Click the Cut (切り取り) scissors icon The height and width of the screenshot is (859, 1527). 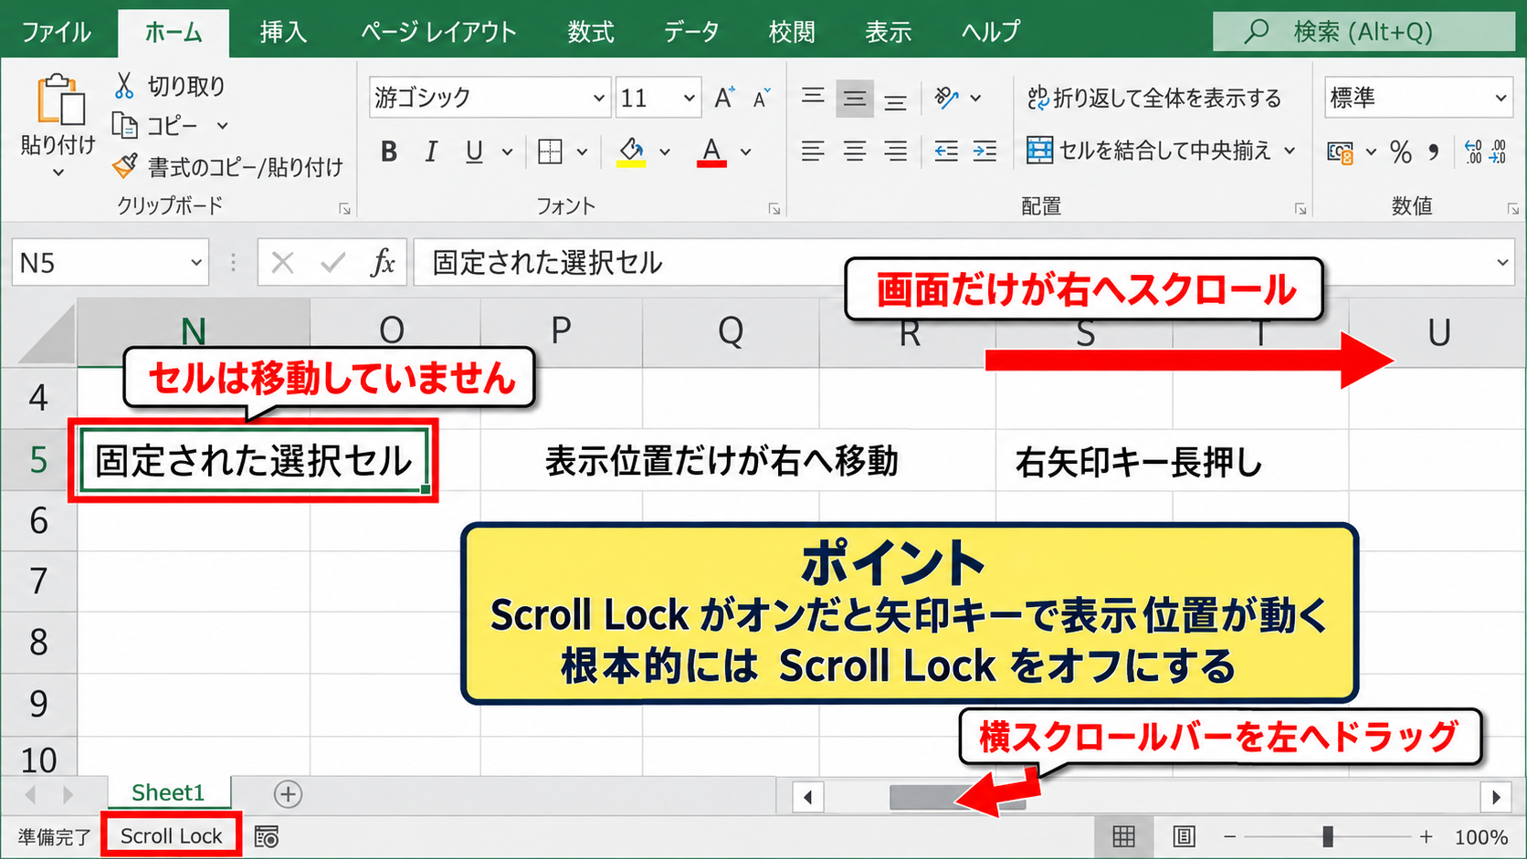tap(125, 85)
